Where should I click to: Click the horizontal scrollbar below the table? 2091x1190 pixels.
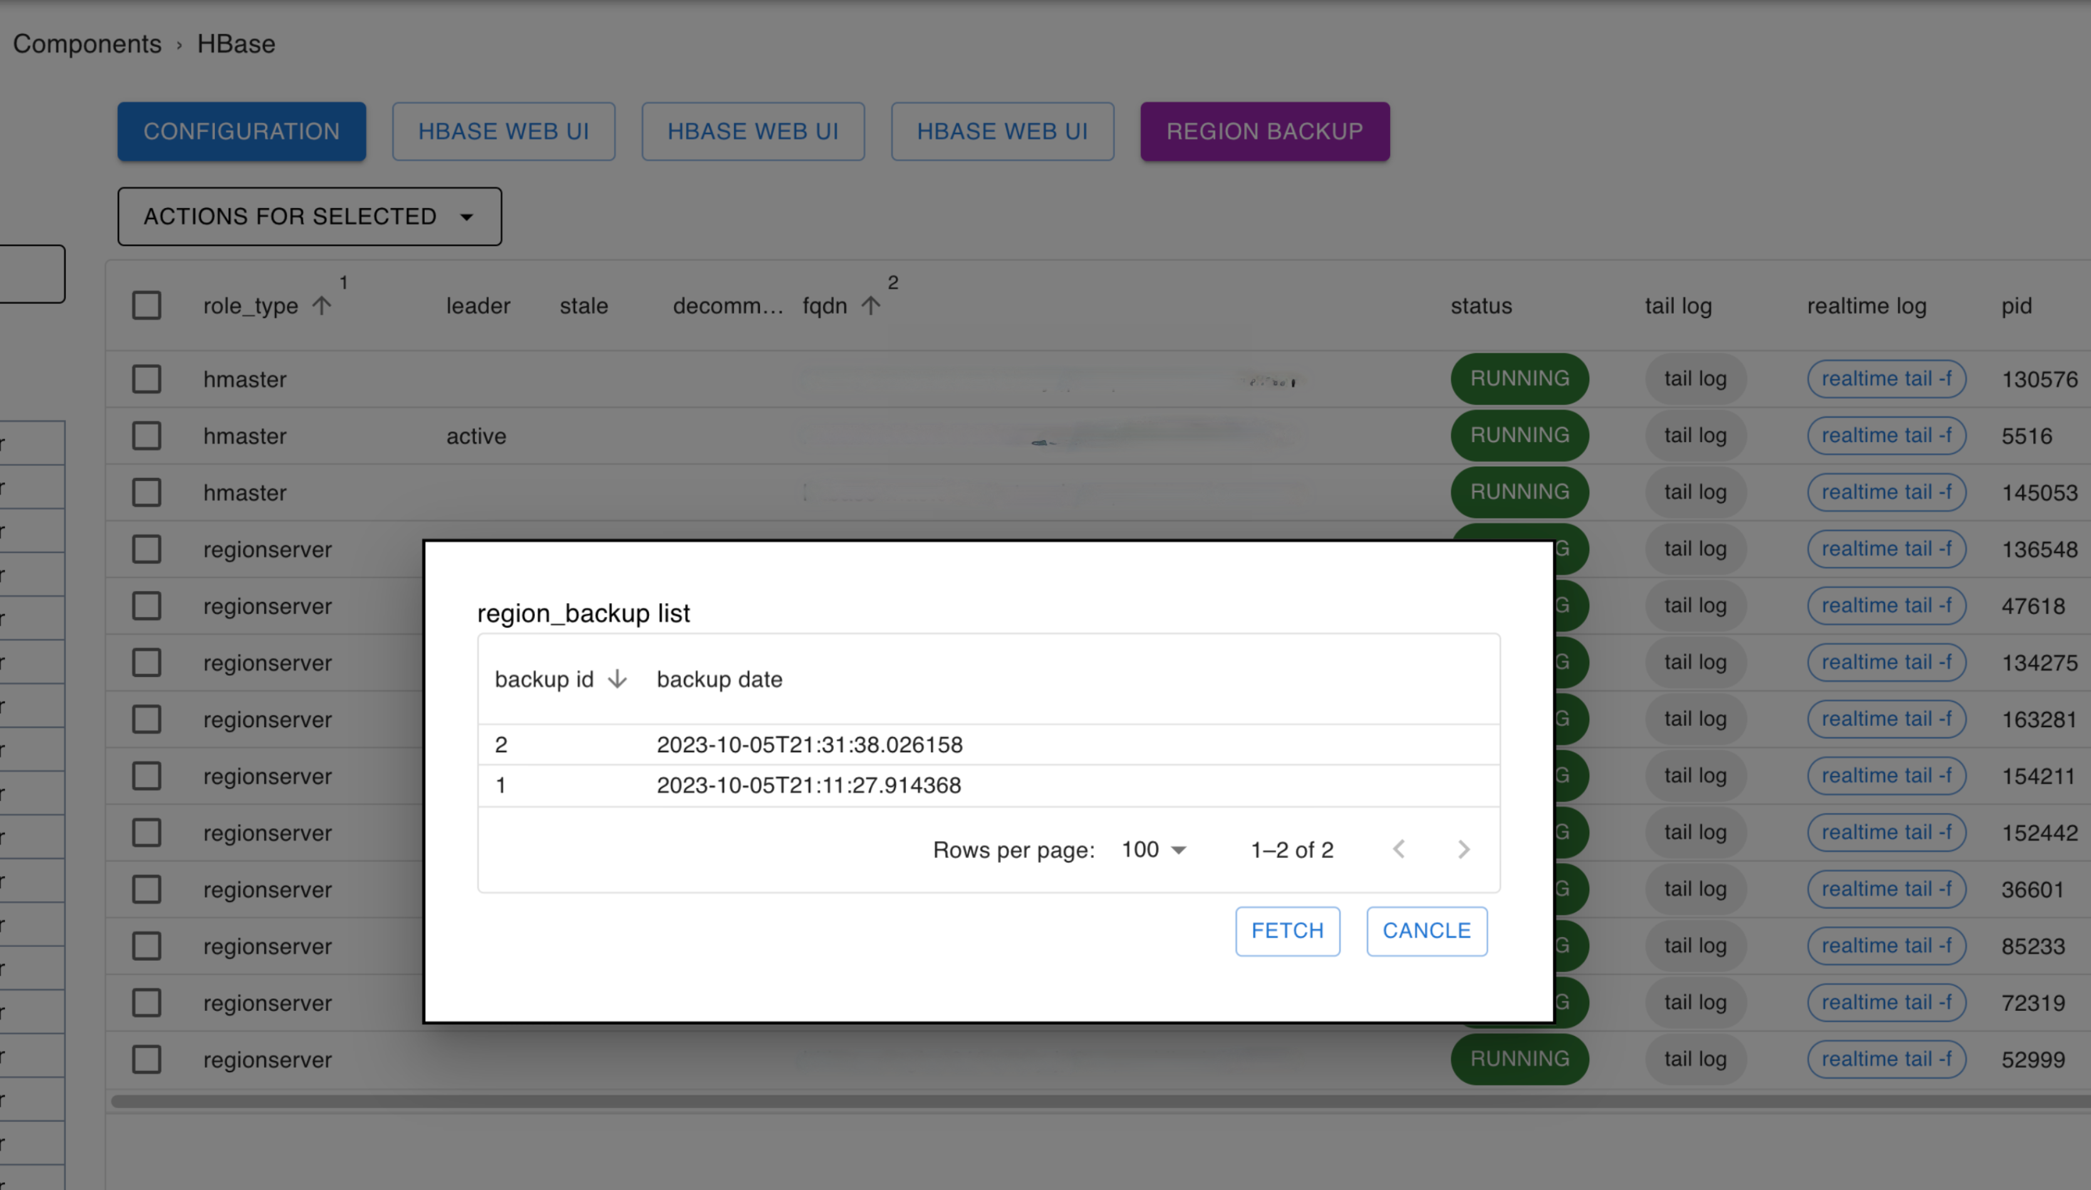tap(1100, 1101)
